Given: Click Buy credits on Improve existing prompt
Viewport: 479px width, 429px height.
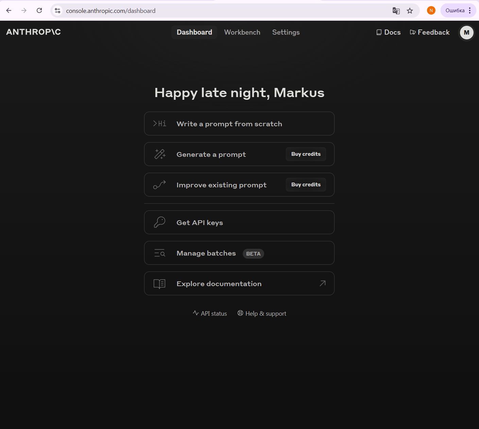Looking at the screenshot, I should (306, 185).
